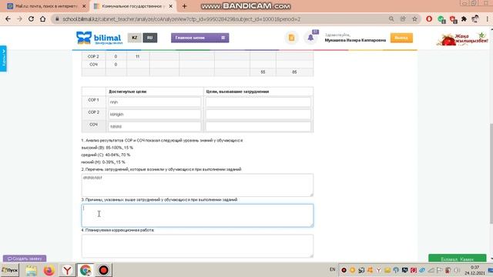Viewport: 493px width, 277px height.
Task: Open the Главное меню dropdown
Action: pyautogui.click(x=200, y=38)
